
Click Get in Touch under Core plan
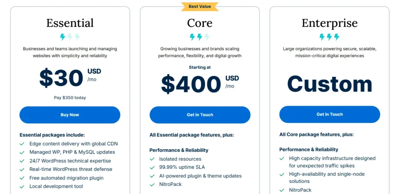tap(200, 115)
